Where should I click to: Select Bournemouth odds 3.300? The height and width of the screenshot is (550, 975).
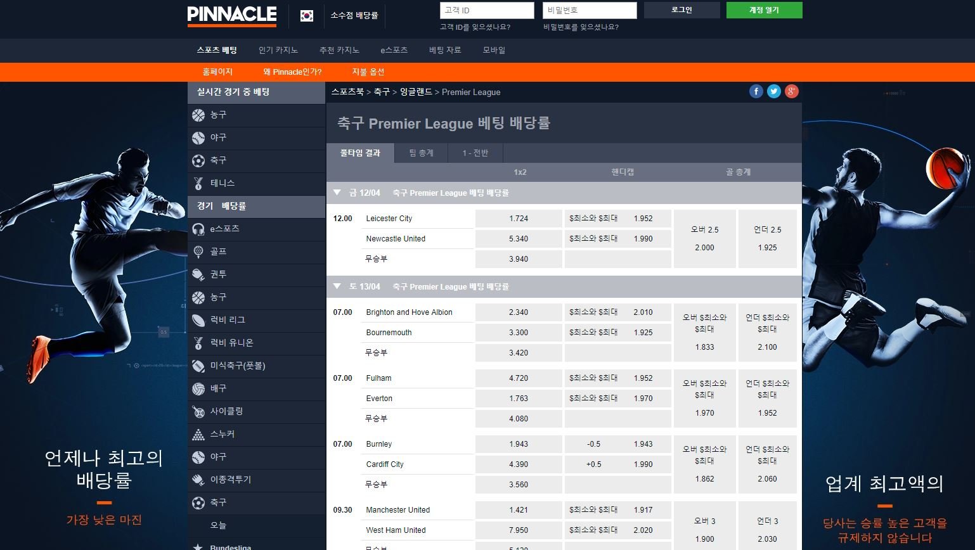coord(519,333)
